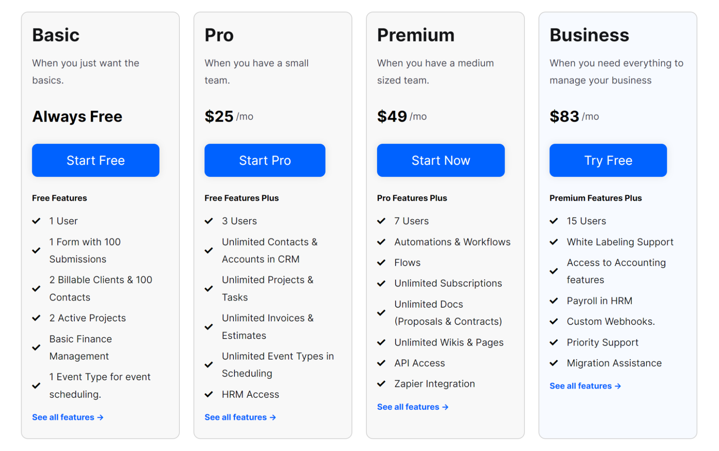Click the checkmark beside Priority Support
The width and height of the screenshot is (719, 451).
pyautogui.click(x=554, y=342)
